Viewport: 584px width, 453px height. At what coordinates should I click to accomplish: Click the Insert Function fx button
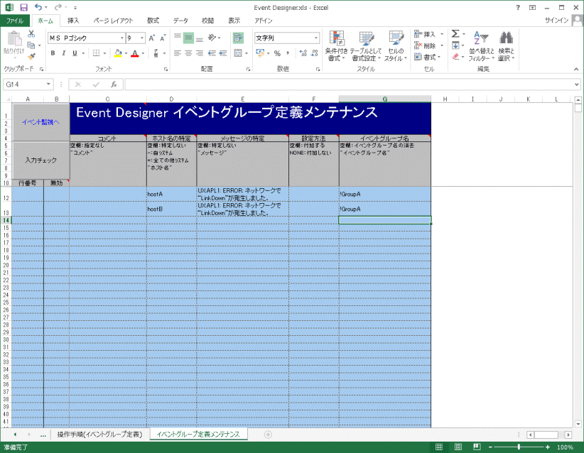click(x=114, y=84)
